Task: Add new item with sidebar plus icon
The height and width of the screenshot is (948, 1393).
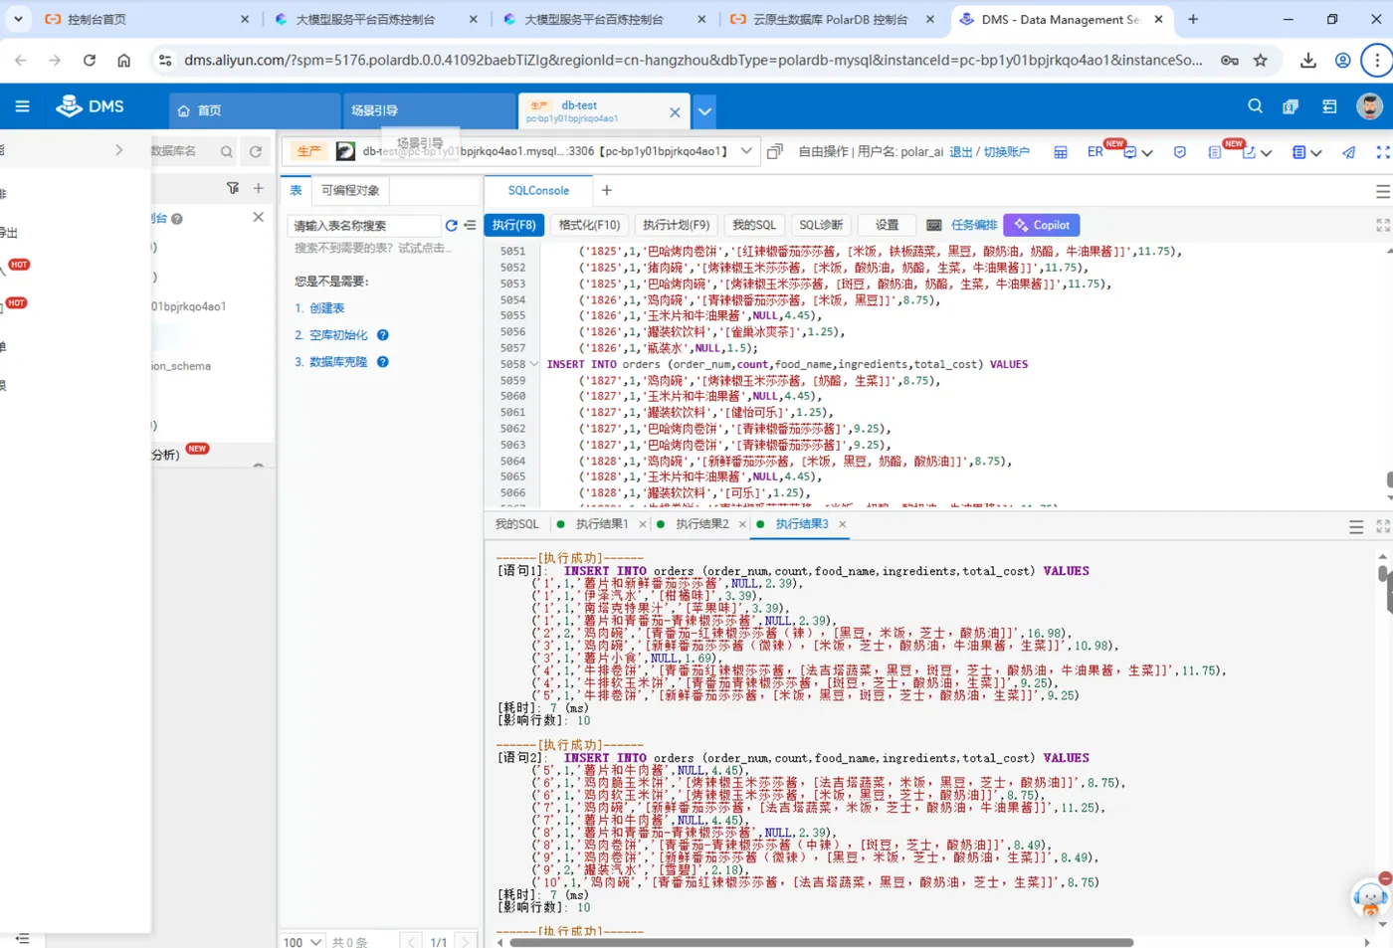Action: pyautogui.click(x=259, y=188)
